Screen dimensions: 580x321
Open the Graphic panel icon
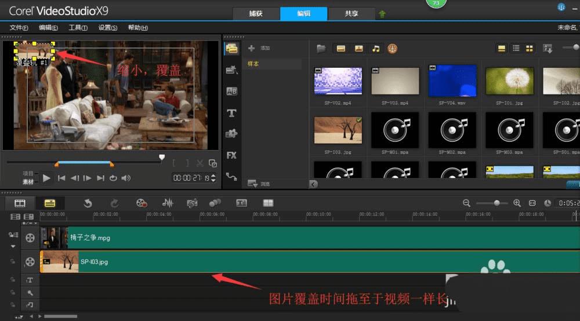click(232, 134)
